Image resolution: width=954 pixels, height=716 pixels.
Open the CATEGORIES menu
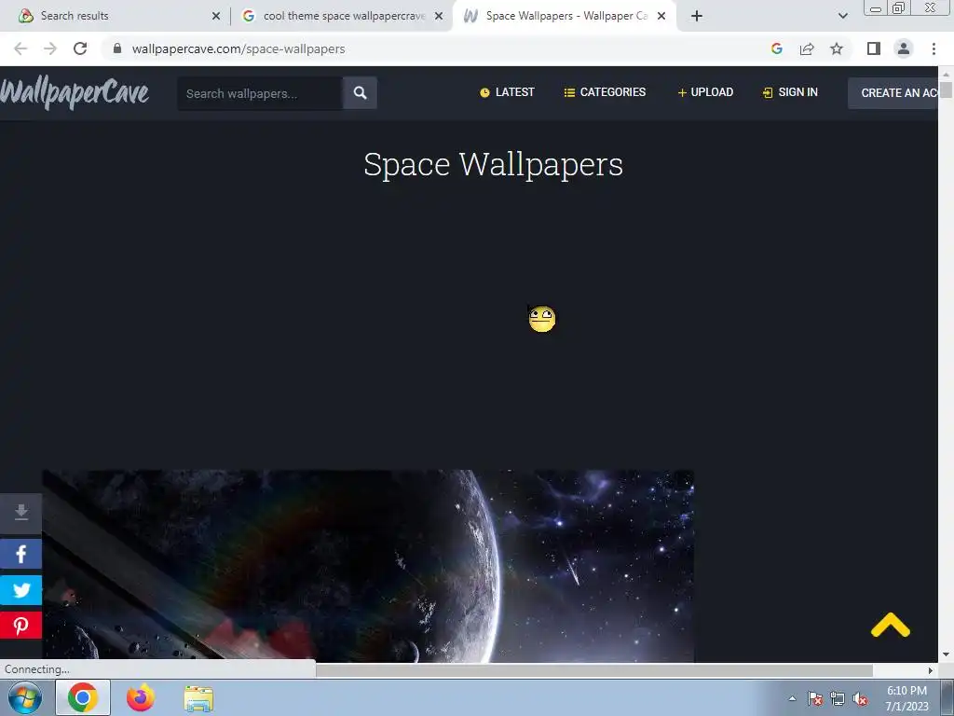[605, 92]
